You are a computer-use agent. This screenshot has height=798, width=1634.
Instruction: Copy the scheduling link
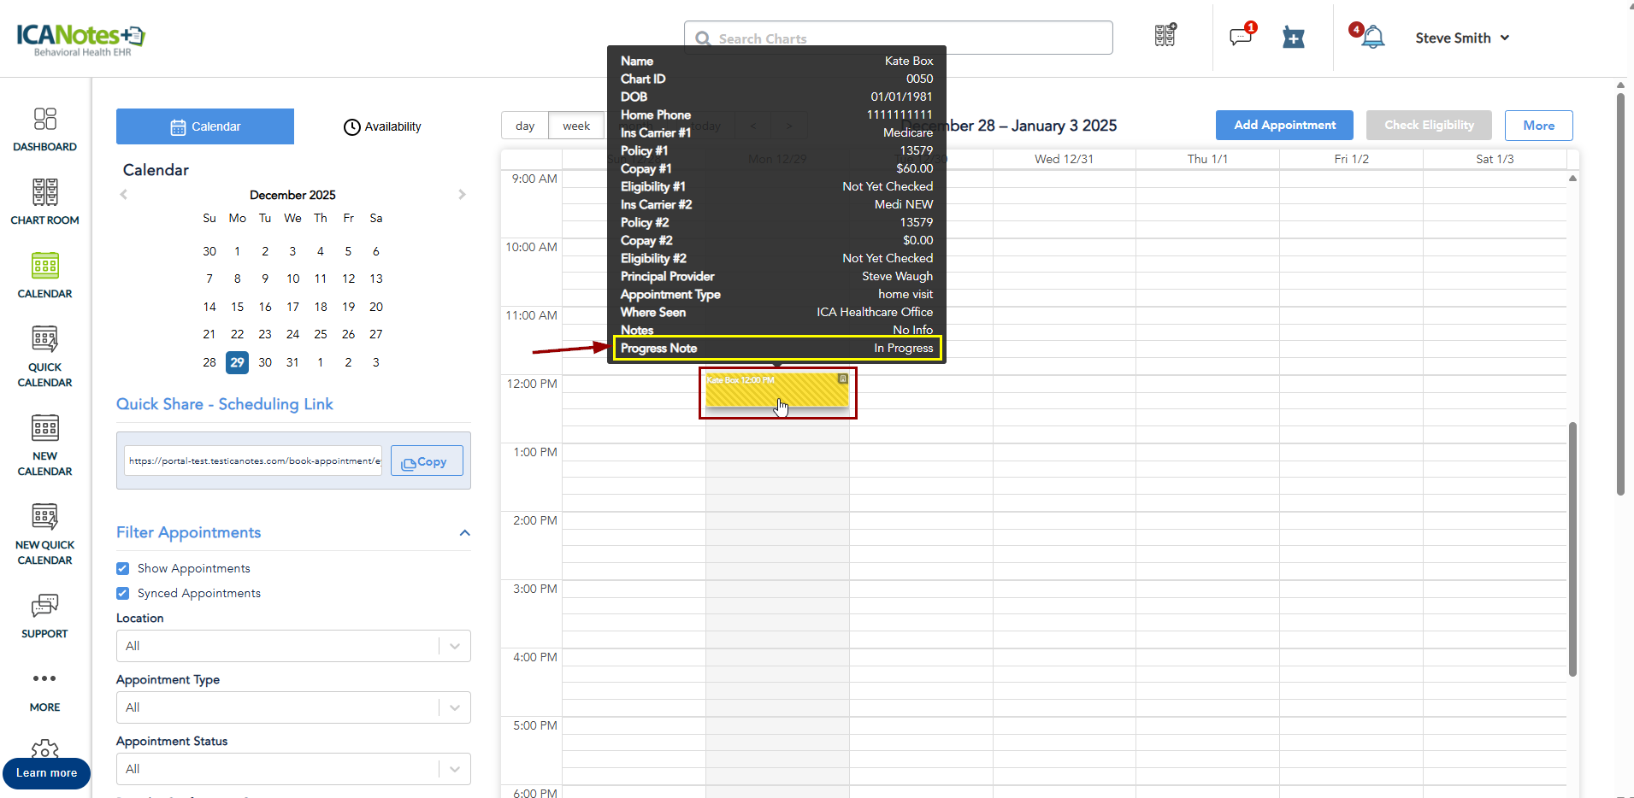coord(426,461)
